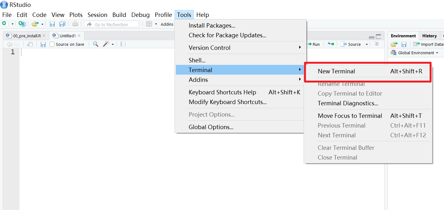Open Keyboard Shortcuts Help entry

pyautogui.click(x=240, y=92)
